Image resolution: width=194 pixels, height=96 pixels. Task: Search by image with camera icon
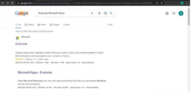tap(105, 13)
